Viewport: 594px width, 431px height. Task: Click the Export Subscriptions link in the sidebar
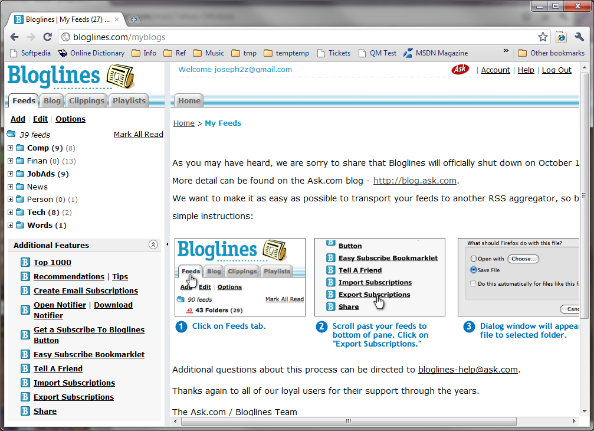74,397
